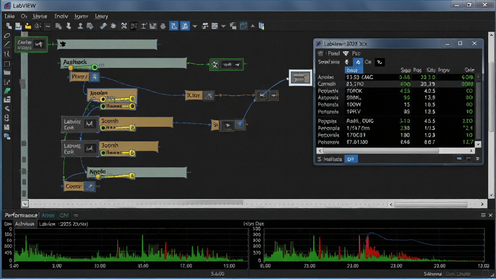Select the connected-nodes icon in toolbar
Image resolution: width=496 pixels, height=279 pixels.
pyautogui.click(x=124, y=26)
